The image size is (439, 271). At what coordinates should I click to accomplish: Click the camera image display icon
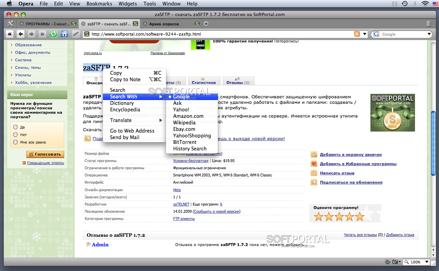[x=395, y=262]
